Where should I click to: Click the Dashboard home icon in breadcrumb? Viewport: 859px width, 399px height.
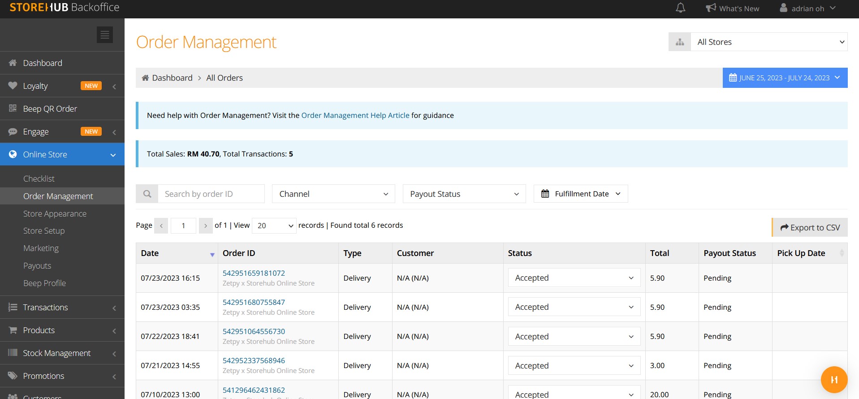[x=145, y=78]
